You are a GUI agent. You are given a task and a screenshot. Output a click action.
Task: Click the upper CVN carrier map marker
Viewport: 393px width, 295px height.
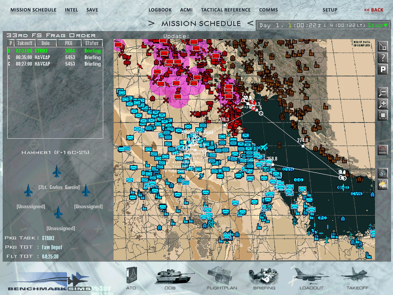(288, 169)
